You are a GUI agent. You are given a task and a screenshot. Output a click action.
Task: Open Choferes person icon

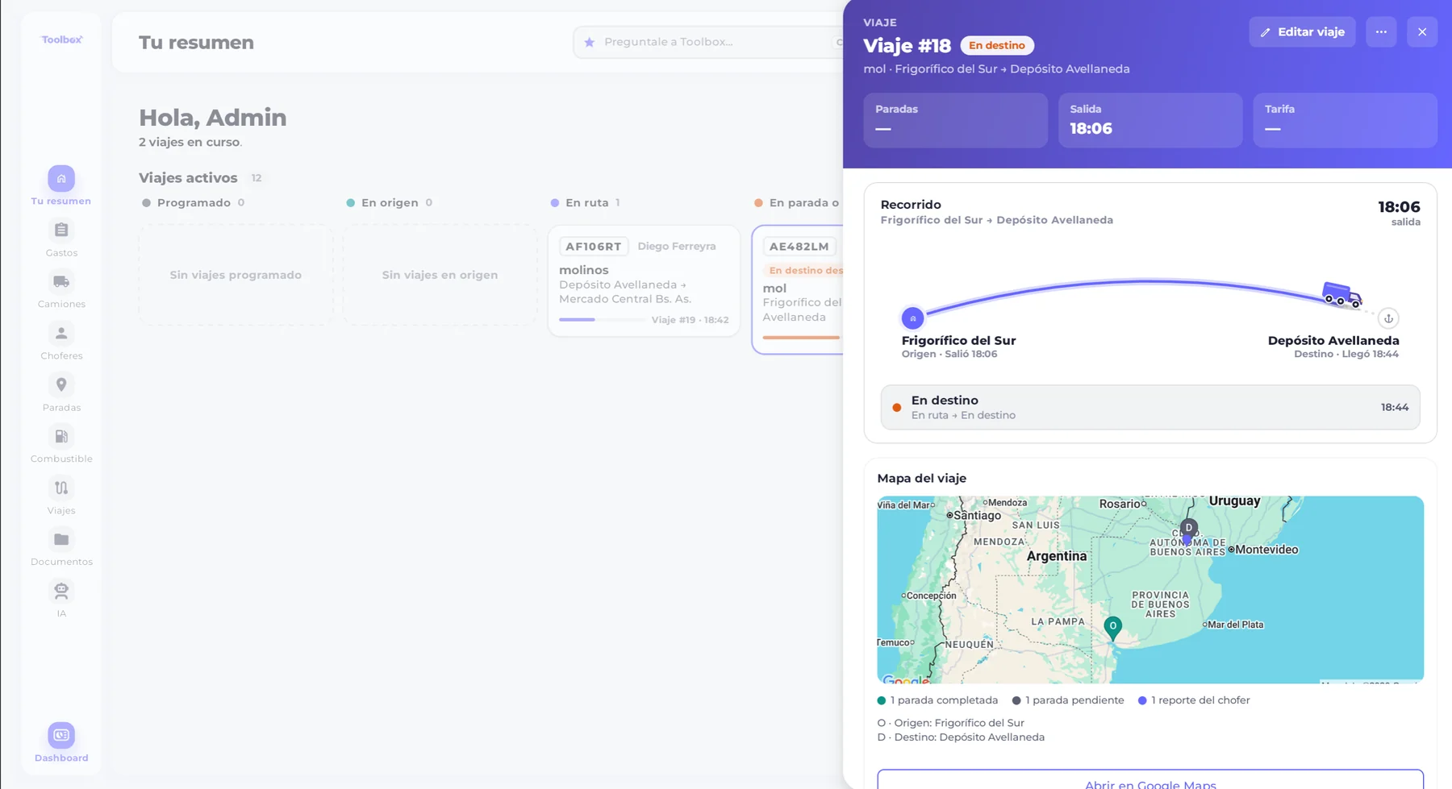[x=61, y=334]
